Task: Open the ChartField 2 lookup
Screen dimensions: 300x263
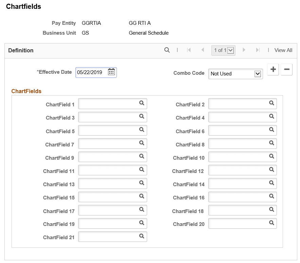Action: point(271,103)
